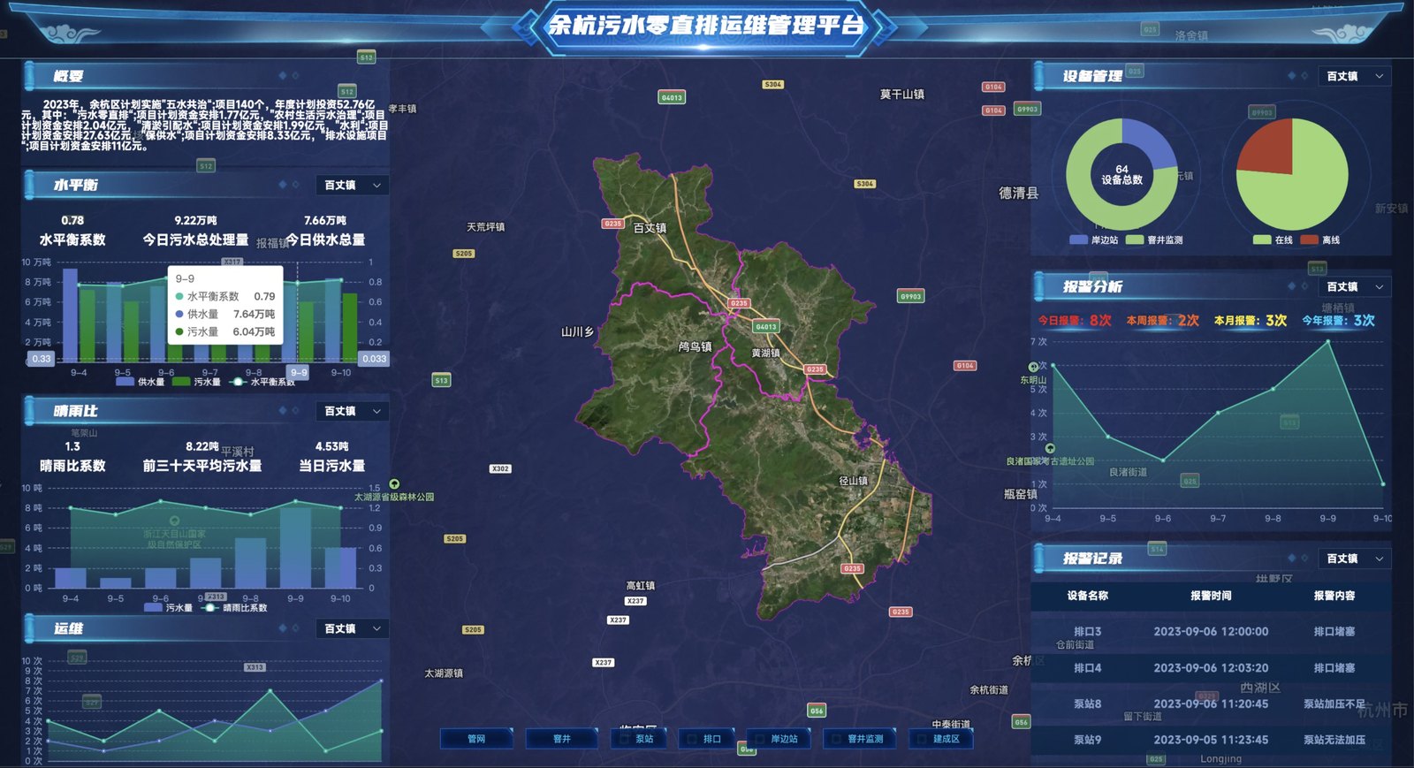Screen dimensions: 1414x768
Task: Open the 设备管理 town dropdown
Action: (1355, 77)
